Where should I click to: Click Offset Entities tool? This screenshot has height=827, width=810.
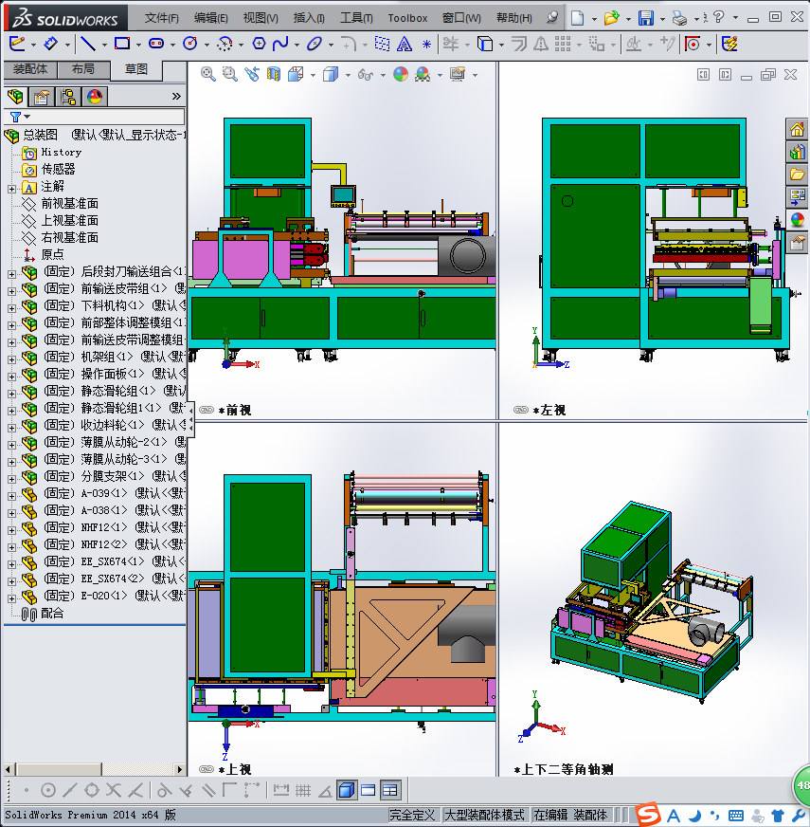pyautogui.click(x=519, y=44)
